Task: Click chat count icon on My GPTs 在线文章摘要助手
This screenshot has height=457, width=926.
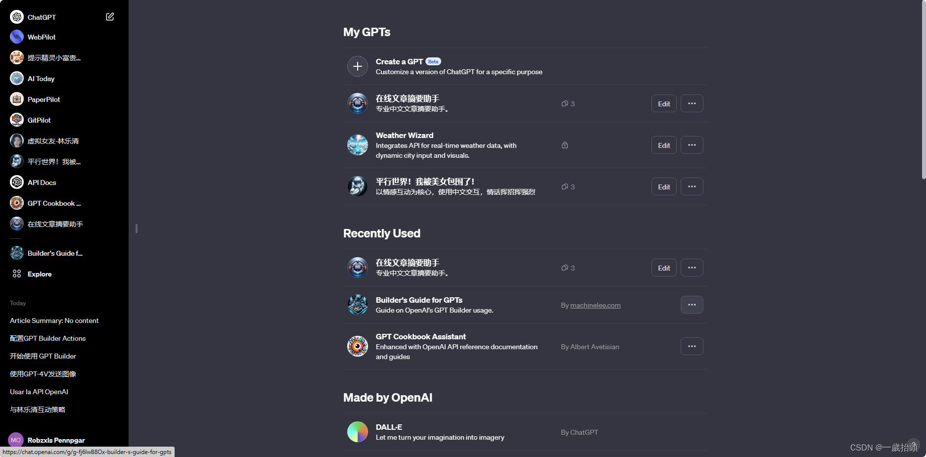Action: tap(564, 103)
